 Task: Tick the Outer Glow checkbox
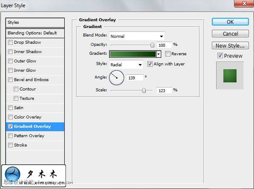(x=10, y=61)
